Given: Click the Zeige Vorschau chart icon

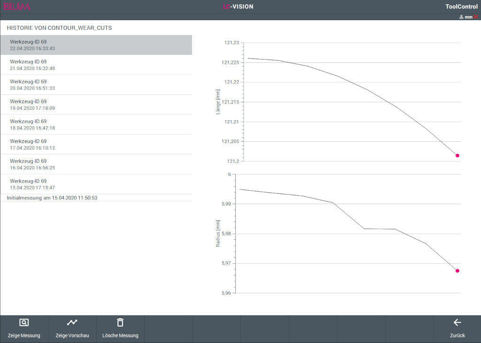Looking at the screenshot, I should (72, 322).
